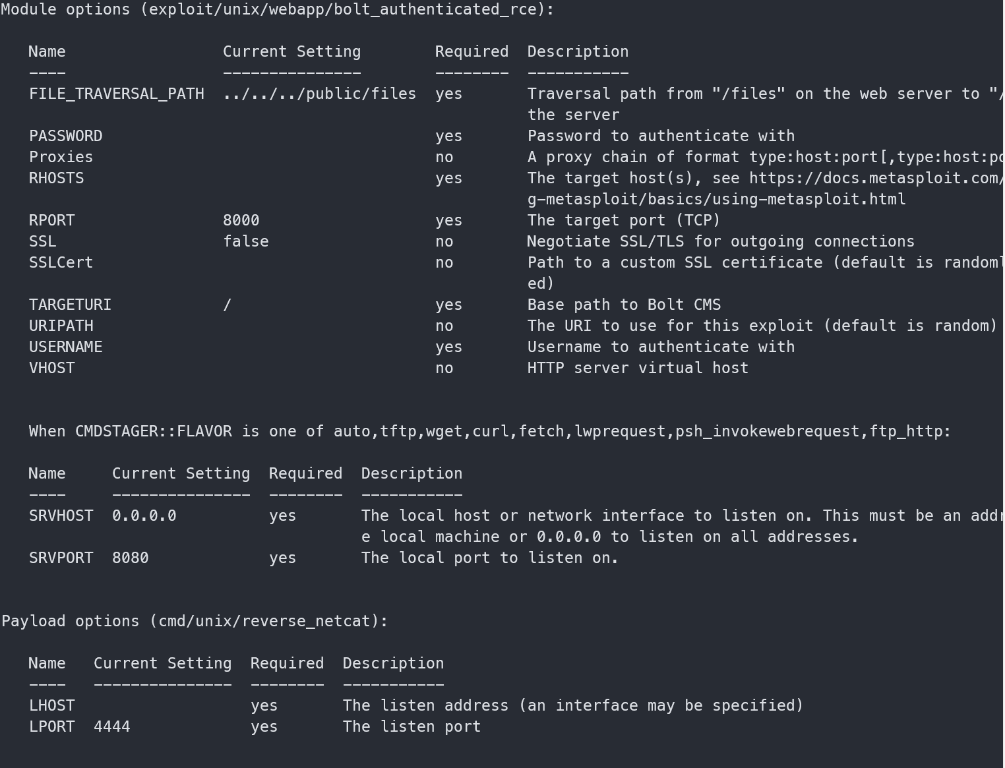Click the exploit/unix/webapp/bolt_authenticated_rce module path
This screenshot has width=1005, height=768.
(x=342, y=10)
